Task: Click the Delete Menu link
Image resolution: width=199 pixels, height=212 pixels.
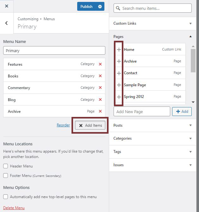Action: 14,208
